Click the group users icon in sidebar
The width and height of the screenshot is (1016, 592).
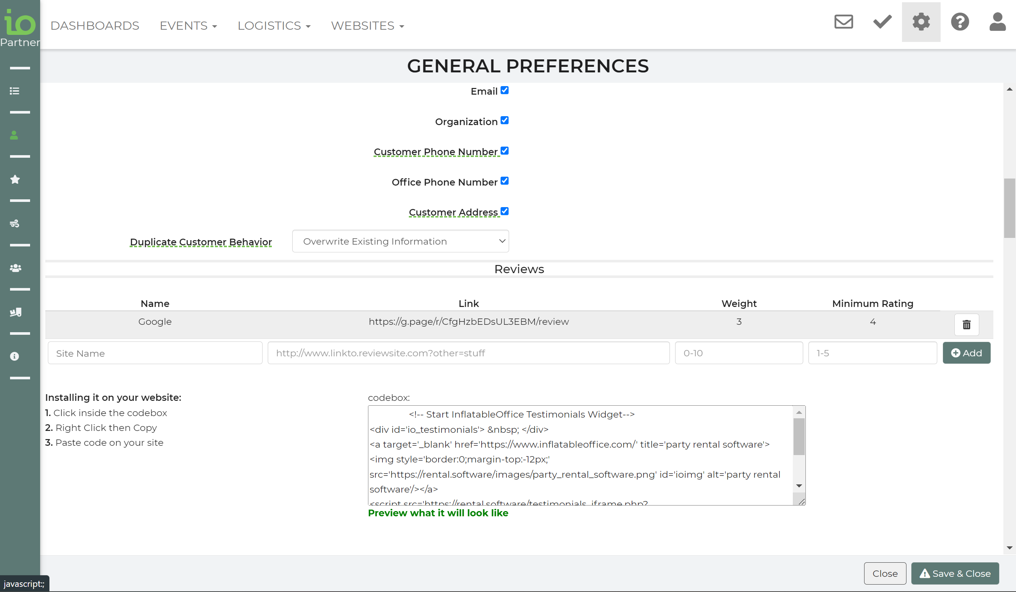click(15, 268)
